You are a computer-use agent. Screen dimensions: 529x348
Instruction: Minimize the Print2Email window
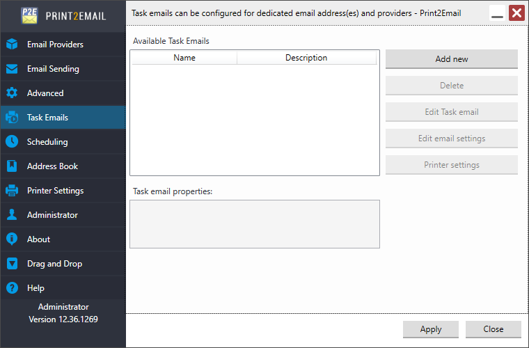(497, 13)
